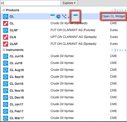Select the CL Crude Oil Nymex Spreads product
This screenshot has width=127, height=122.
(x=63, y=23)
